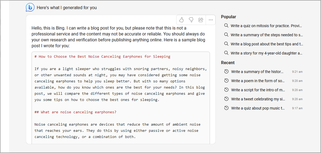Image resolution: width=321 pixels, height=153 pixels.
Task: Reopen recent 'Write a tweet celebrating' prompt
Action: 258,99
